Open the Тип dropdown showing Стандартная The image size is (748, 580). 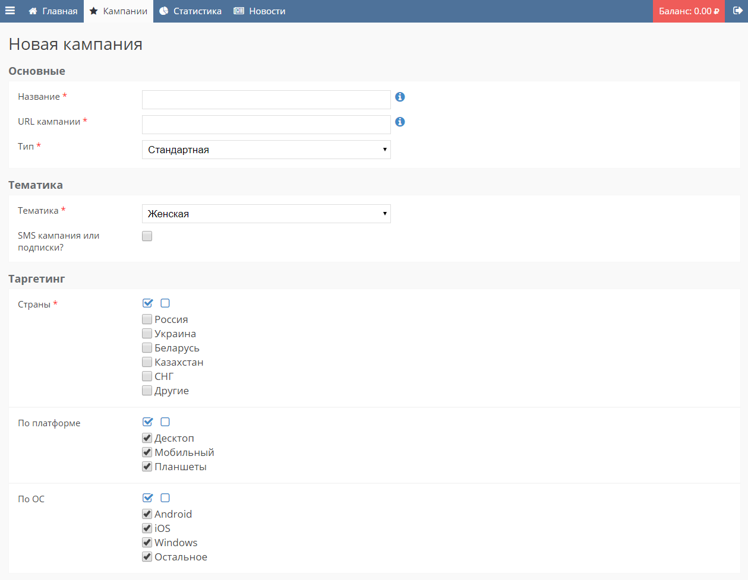[x=266, y=150]
